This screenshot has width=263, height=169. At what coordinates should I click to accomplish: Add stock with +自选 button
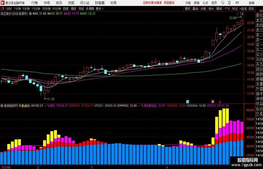click(243, 9)
